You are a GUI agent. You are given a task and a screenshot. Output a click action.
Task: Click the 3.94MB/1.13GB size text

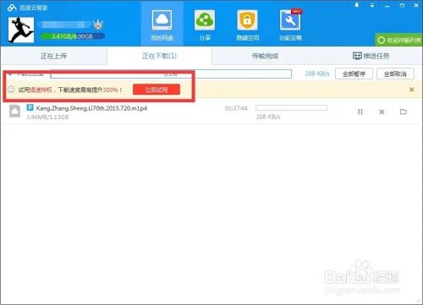point(47,117)
